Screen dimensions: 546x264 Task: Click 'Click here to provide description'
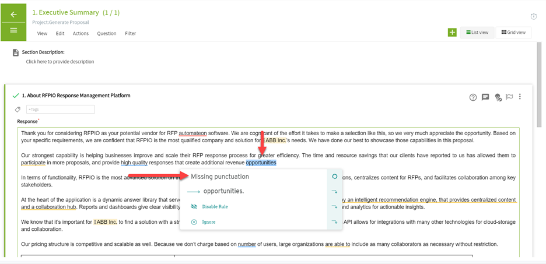click(x=60, y=62)
